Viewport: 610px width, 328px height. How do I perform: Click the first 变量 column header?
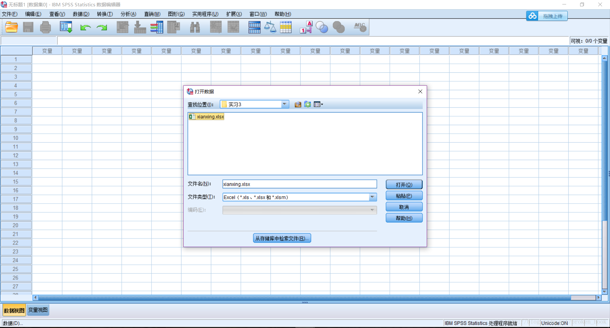coord(47,51)
